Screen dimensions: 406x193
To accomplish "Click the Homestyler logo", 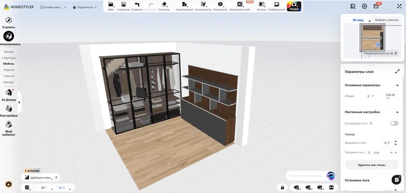I will (x=18, y=7).
